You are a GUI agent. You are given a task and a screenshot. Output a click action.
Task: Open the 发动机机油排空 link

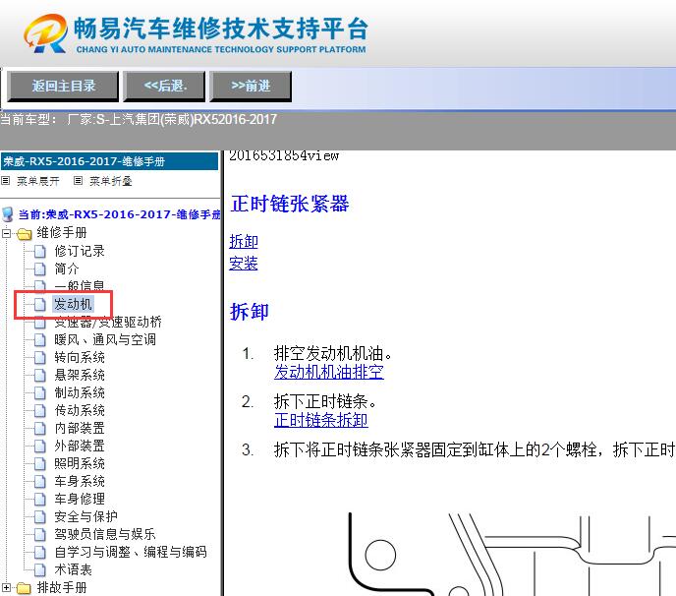pyautogui.click(x=329, y=372)
